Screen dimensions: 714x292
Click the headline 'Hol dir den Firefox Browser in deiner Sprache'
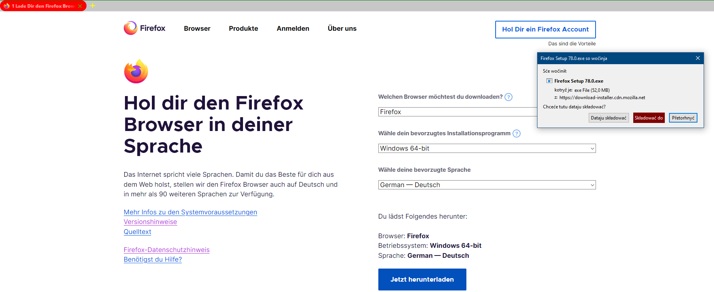tap(213, 124)
